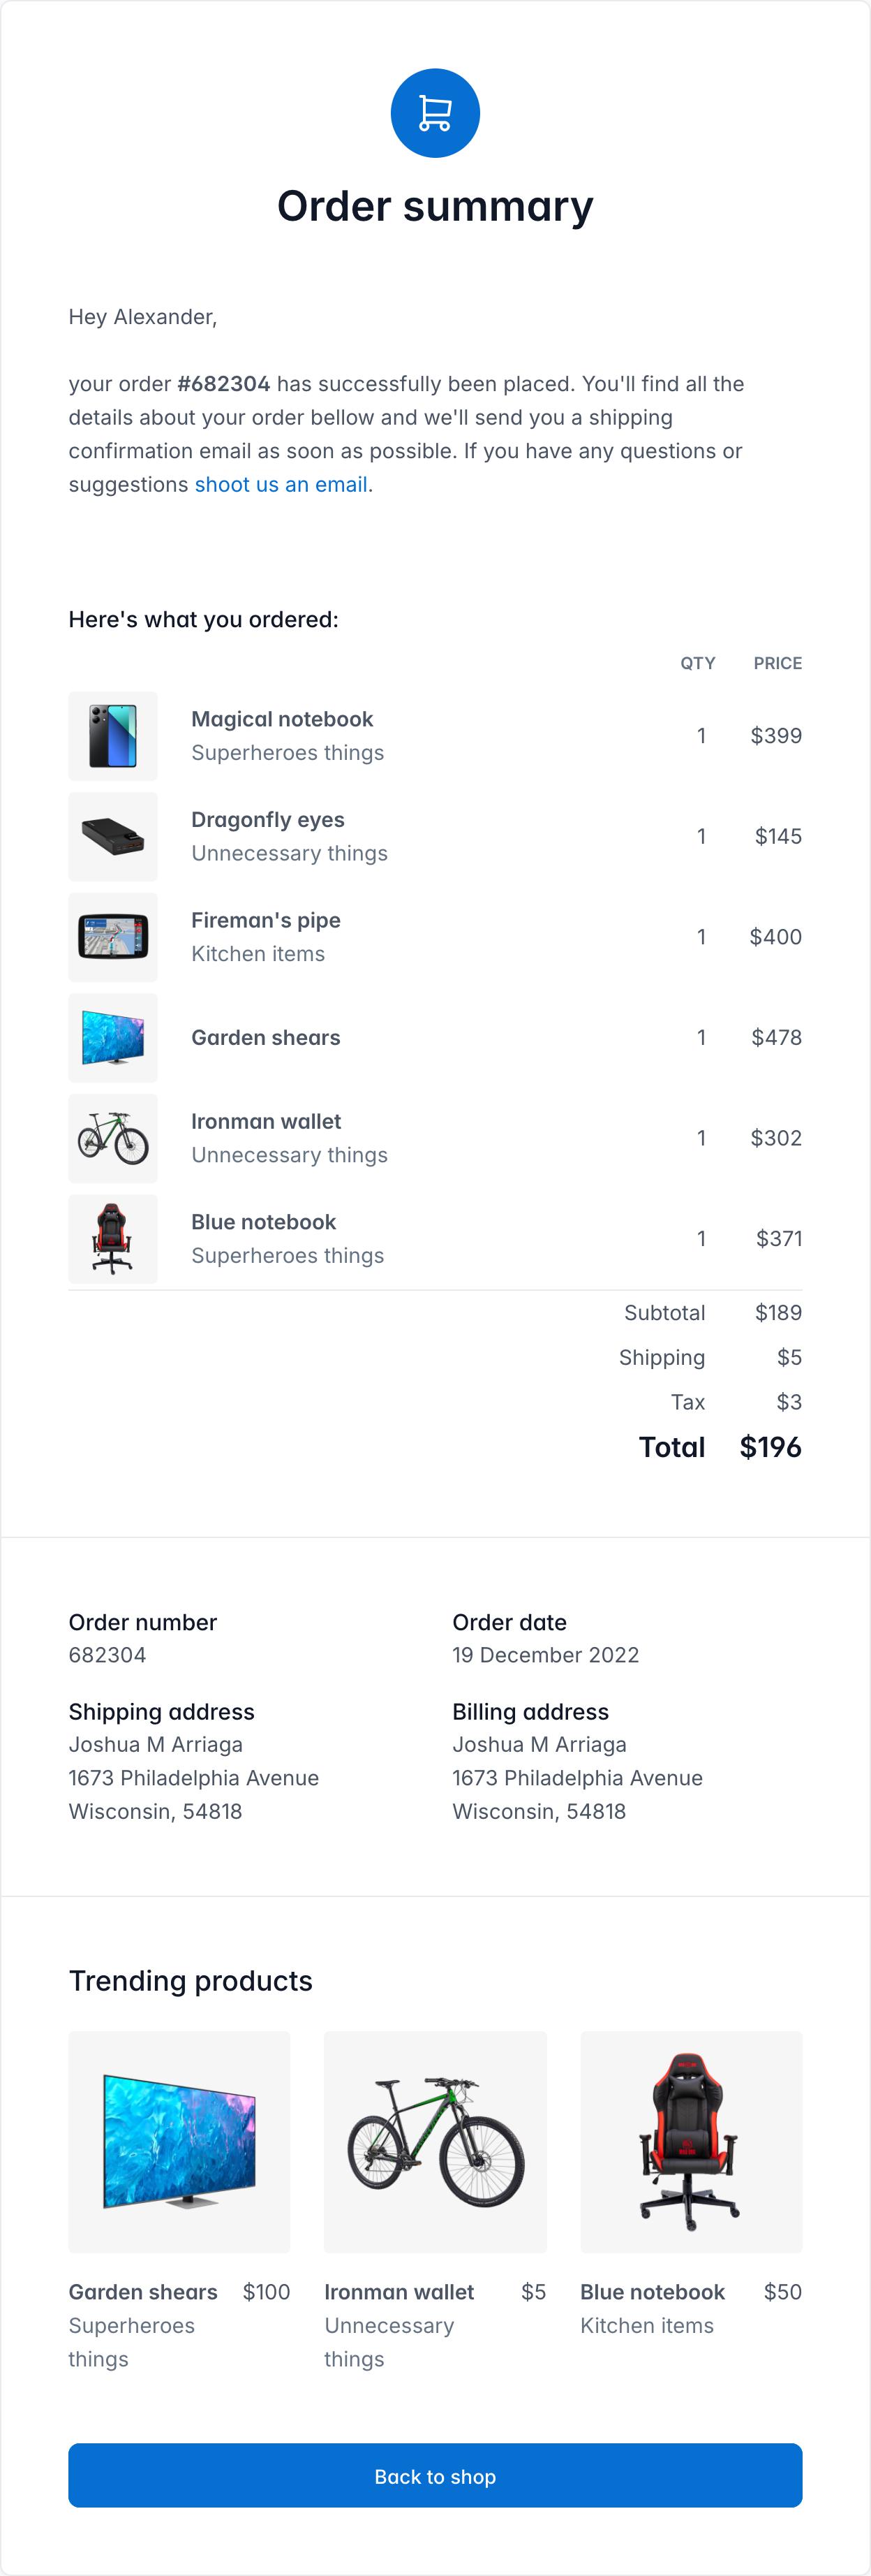Click the Ironman wallet bike thumbnail in order list
Image resolution: width=871 pixels, height=2576 pixels.
pyautogui.click(x=113, y=1138)
